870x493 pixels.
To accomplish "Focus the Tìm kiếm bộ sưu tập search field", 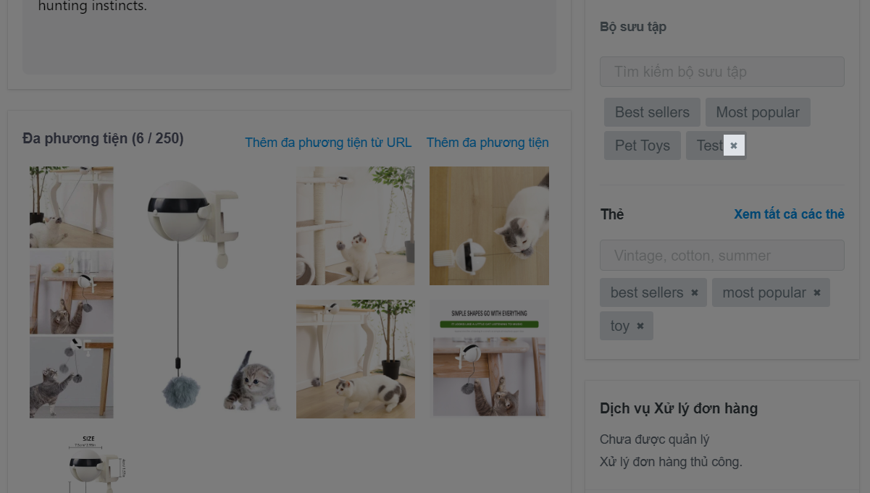I will tap(722, 72).
